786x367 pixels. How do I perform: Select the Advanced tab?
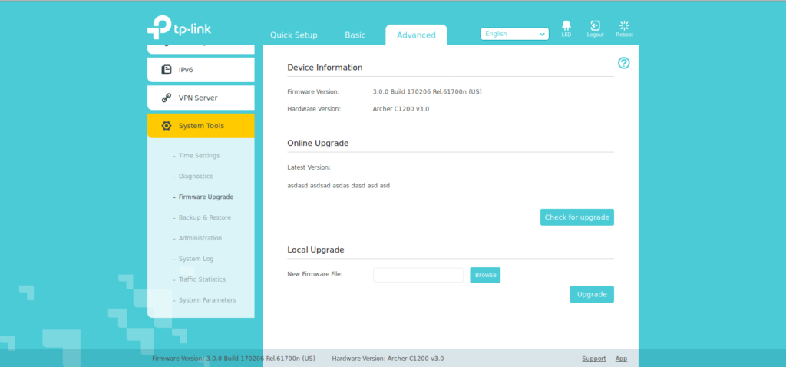[416, 35]
